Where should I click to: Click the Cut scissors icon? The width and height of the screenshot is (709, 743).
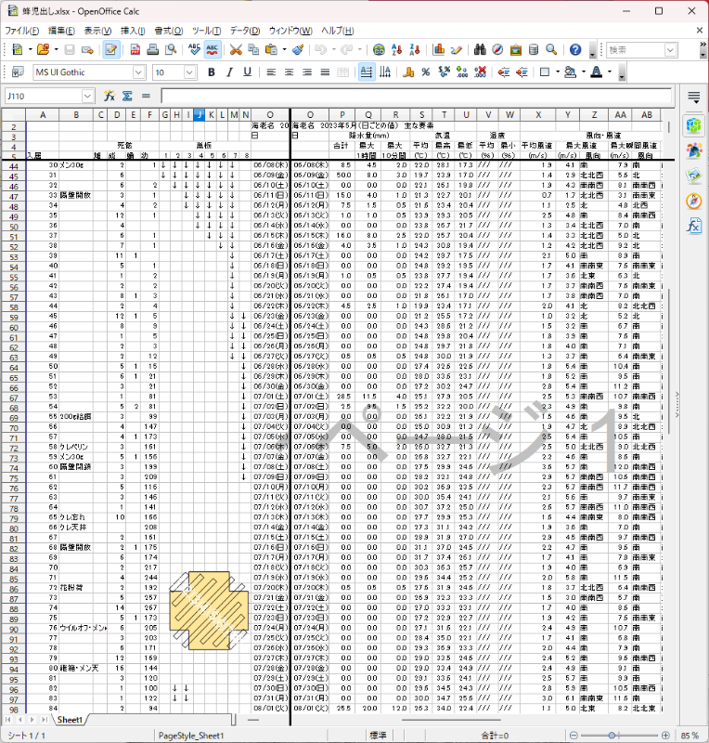[236, 49]
